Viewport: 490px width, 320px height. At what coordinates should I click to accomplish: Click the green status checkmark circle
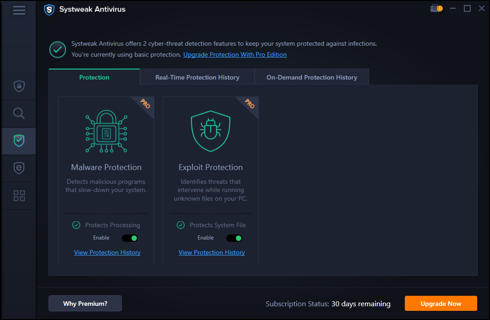(58, 49)
